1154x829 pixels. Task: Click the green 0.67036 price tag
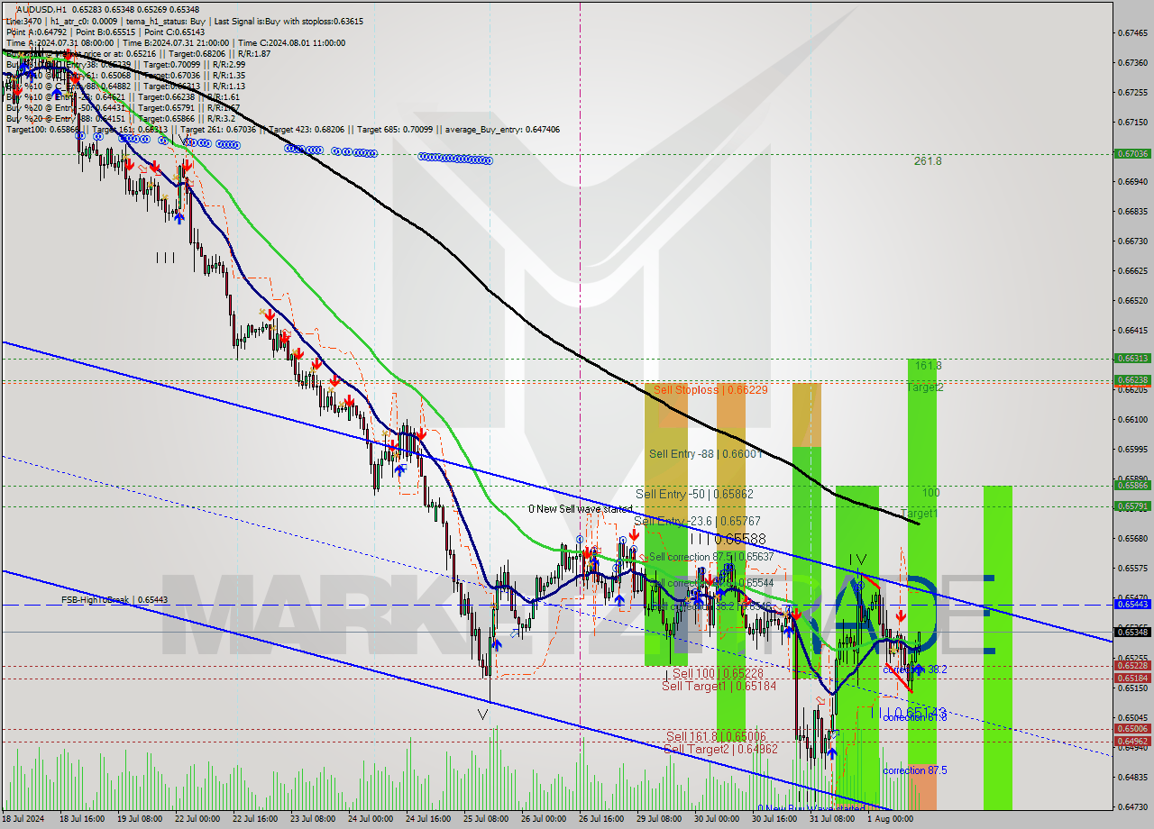click(1132, 154)
